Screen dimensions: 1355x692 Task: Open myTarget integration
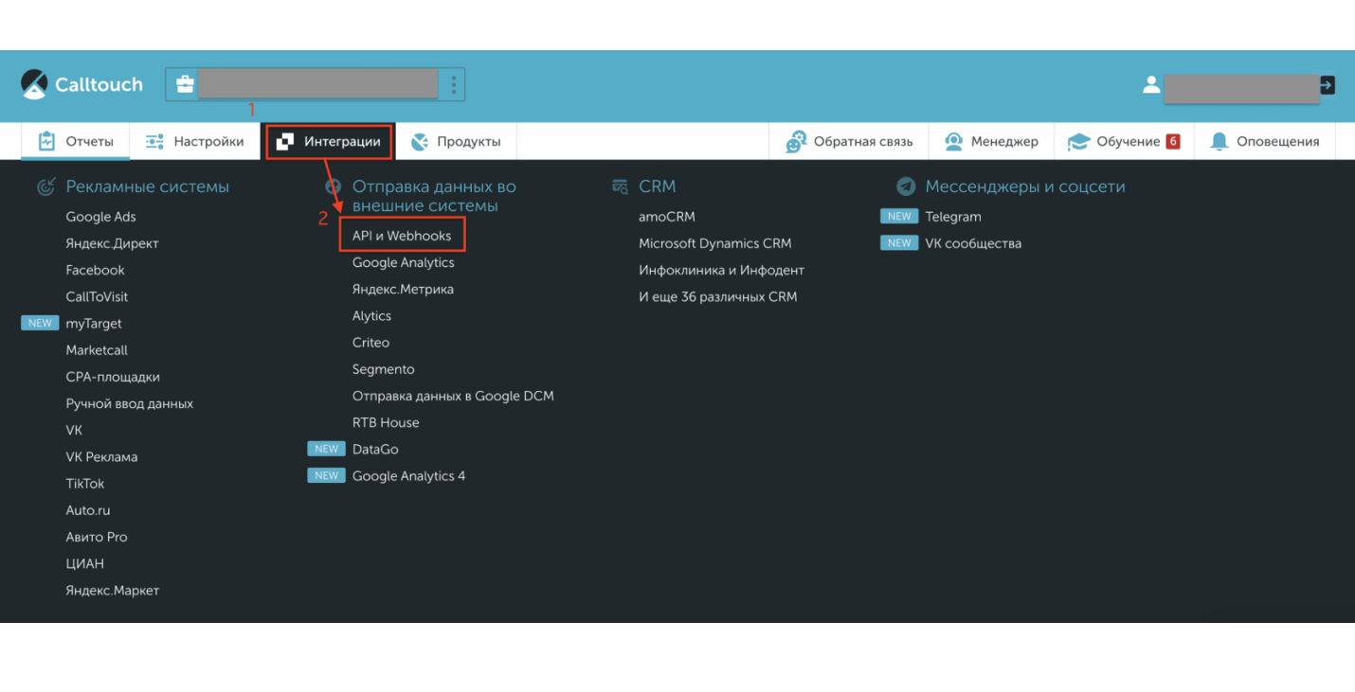[x=94, y=324]
